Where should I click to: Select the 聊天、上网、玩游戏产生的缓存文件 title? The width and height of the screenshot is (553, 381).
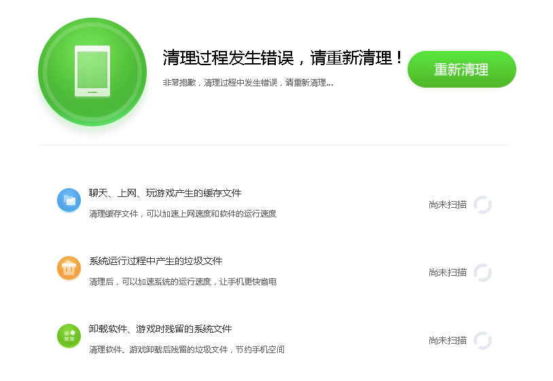[165, 193]
